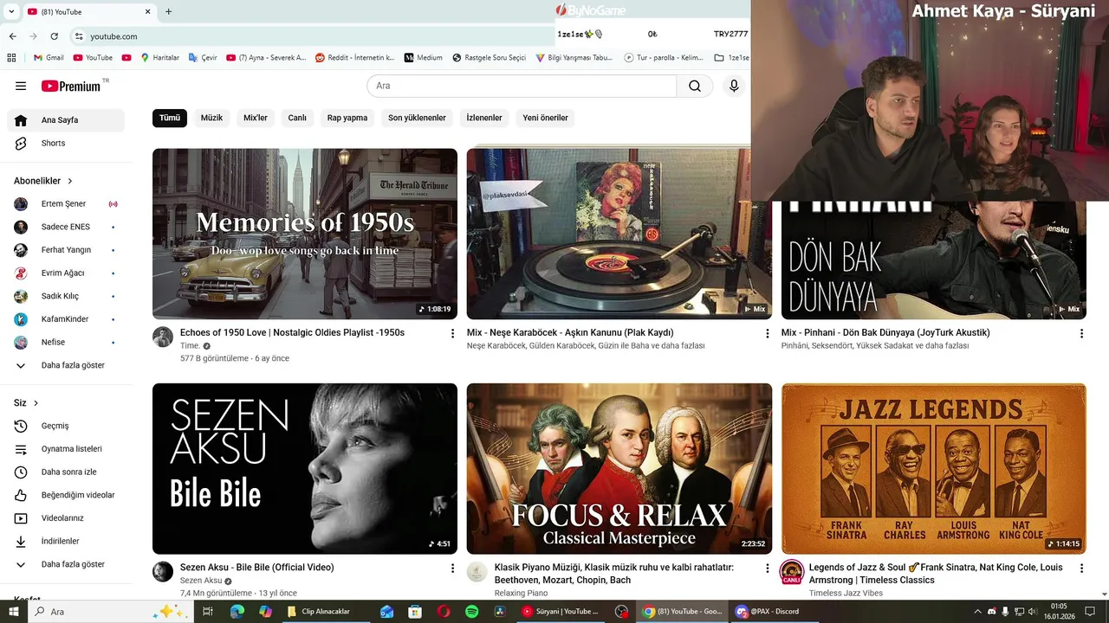Screen dimensions: 1109x623
Task: Go back with browser back arrow
Action: [x=13, y=36]
